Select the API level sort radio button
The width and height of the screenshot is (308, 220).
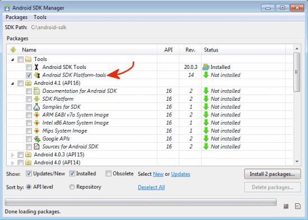[x=29, y=187]
